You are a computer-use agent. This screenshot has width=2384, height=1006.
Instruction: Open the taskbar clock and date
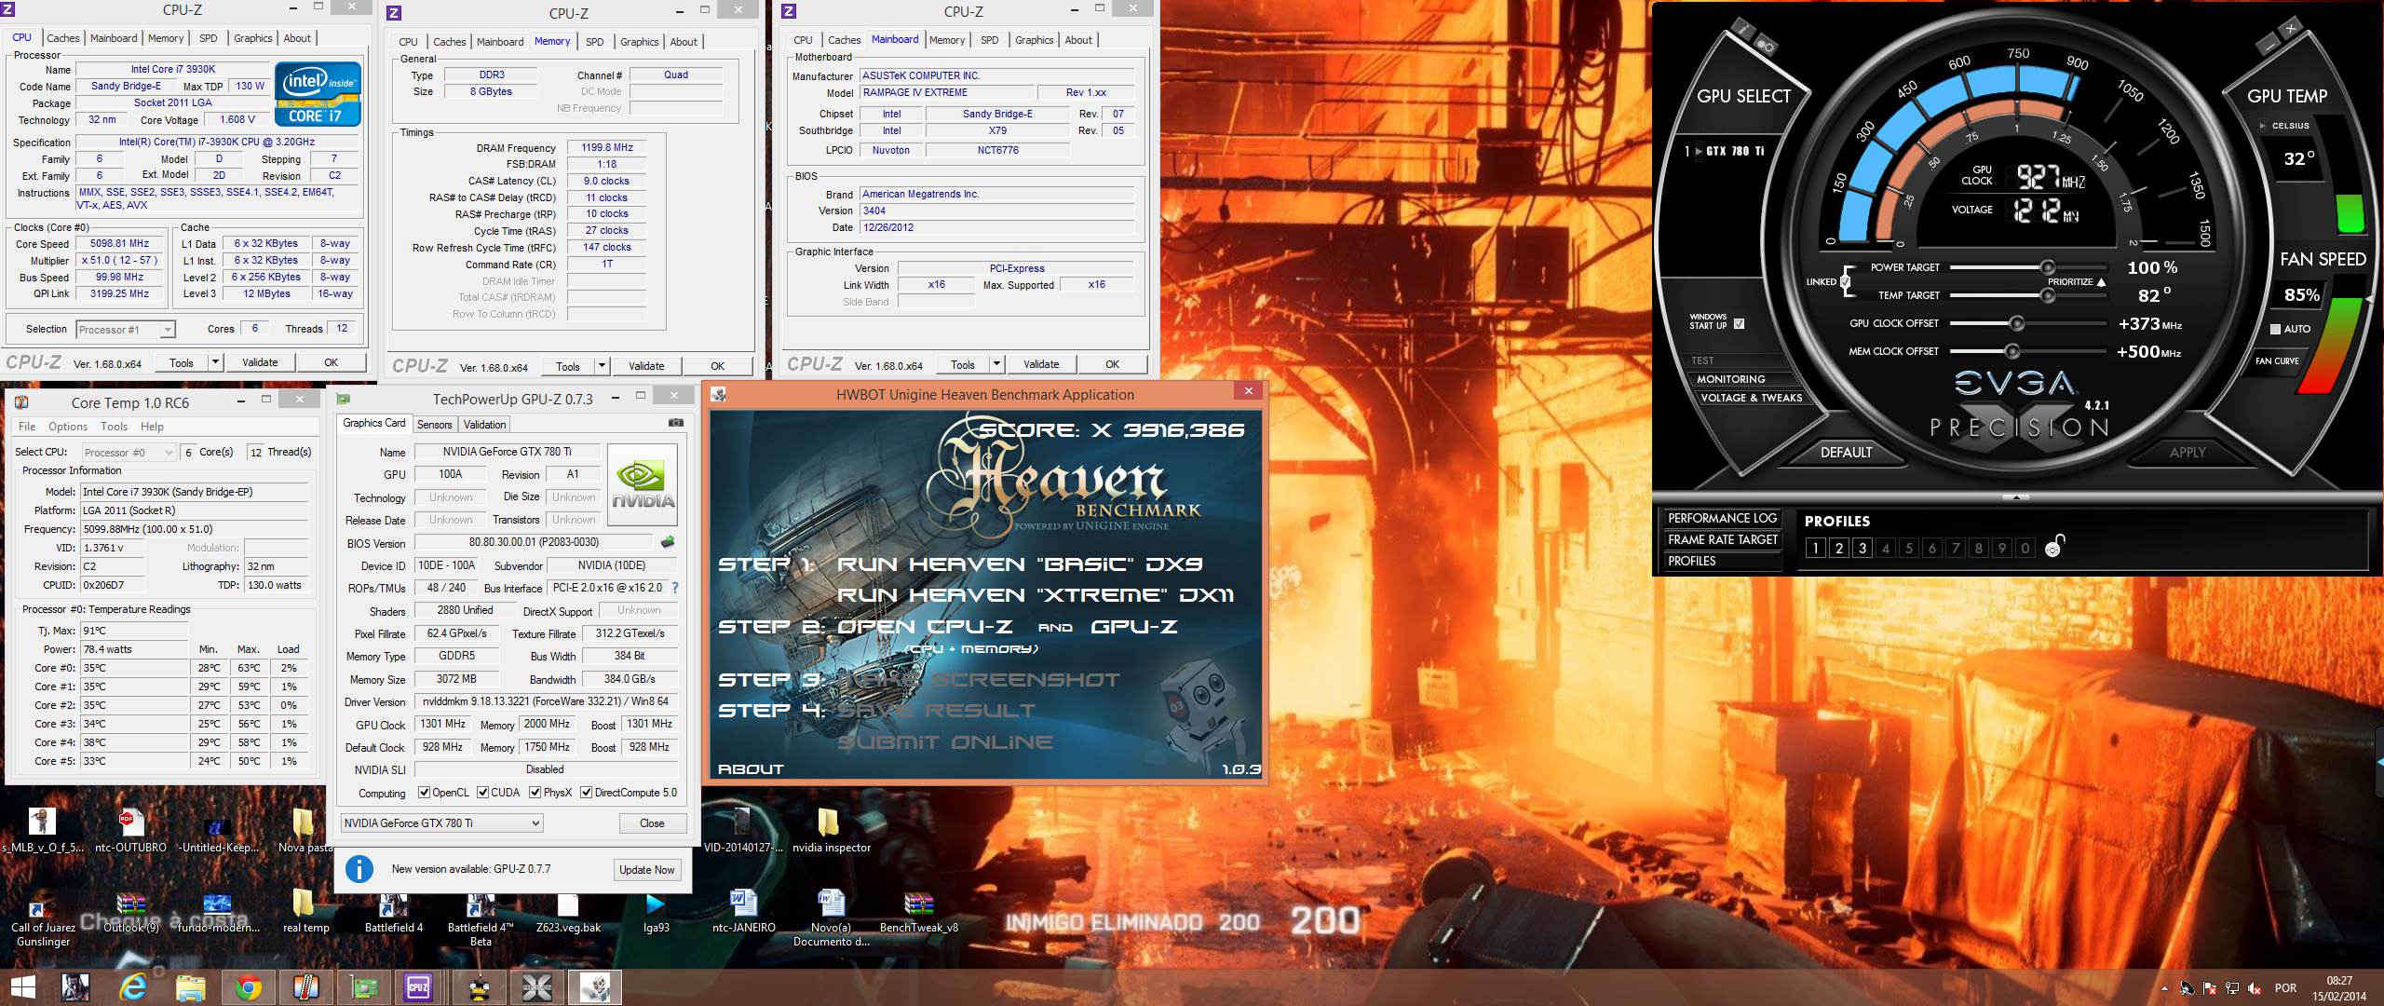[2337, 988]
